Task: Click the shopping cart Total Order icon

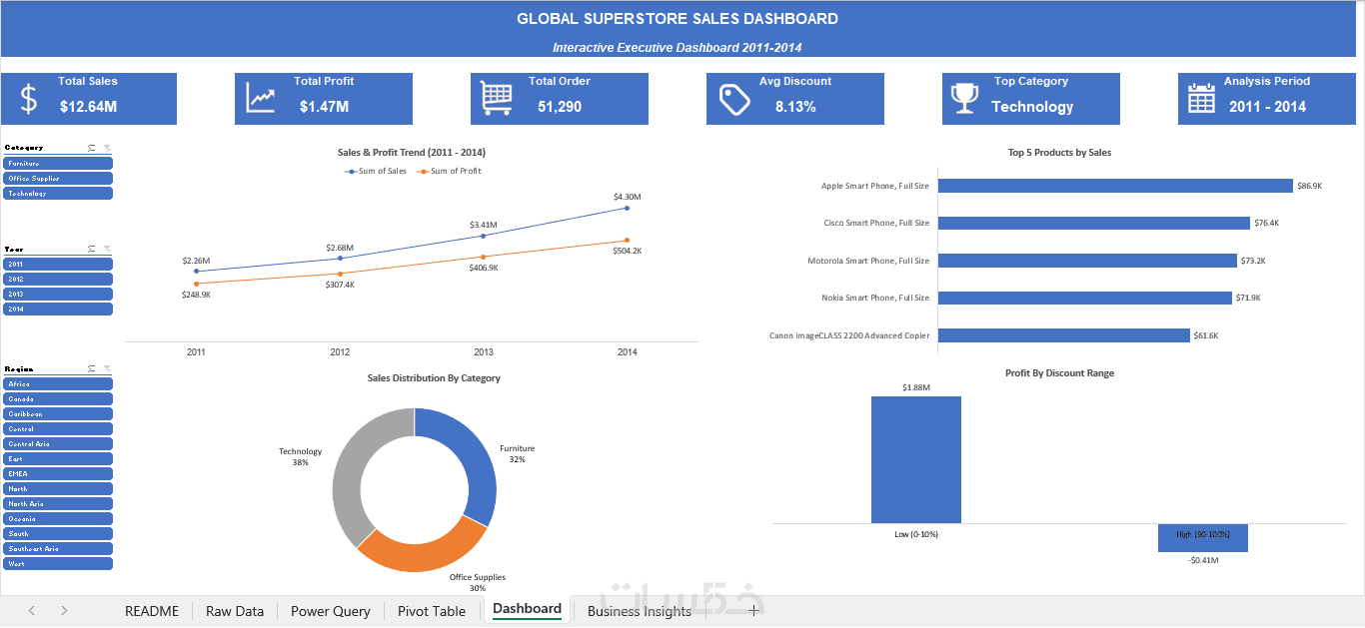Action: (497, 98)
